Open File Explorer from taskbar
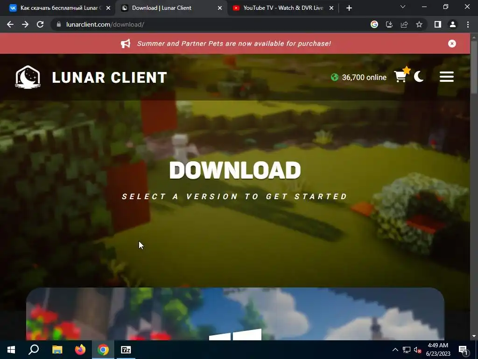The width and height of the screenshot is (478, 359). pos(57,350)
